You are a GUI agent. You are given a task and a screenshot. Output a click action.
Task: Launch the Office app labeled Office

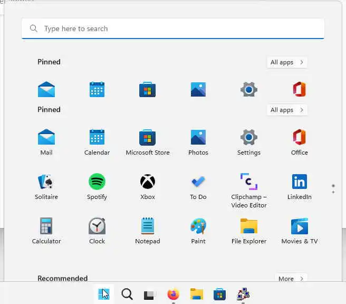coord(299,142)
